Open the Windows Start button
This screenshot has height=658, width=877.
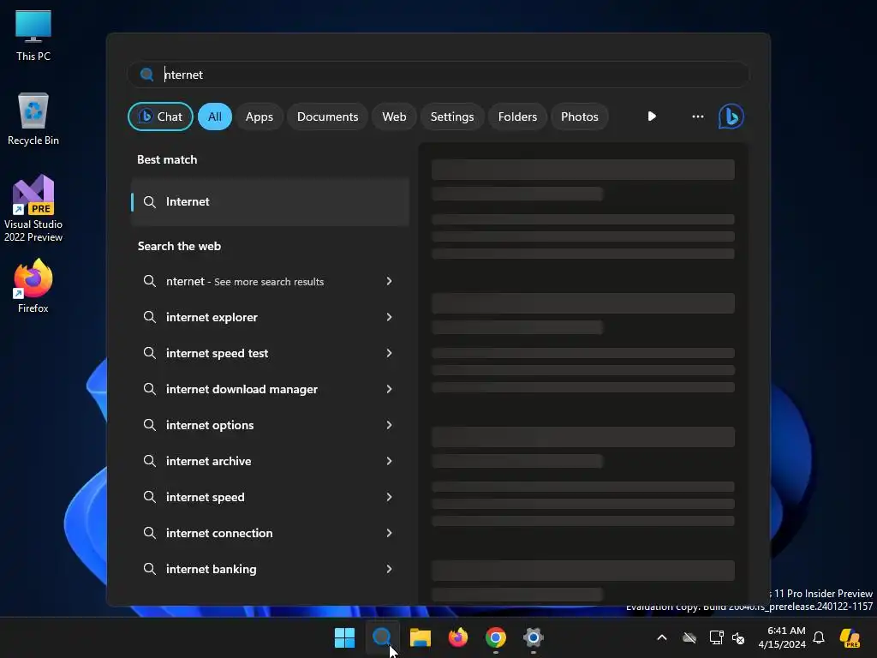(344, 637)
